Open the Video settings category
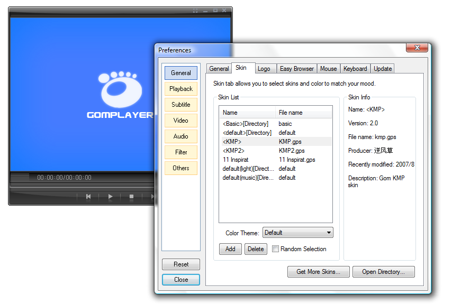Screen dimensions: 452x304 coord(181,121)
